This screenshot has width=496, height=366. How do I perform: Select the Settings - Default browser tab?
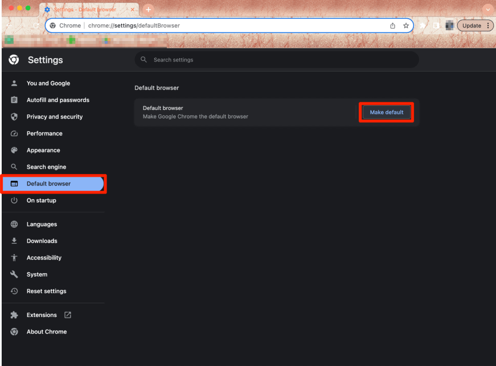pyautogui.click(x=85, y=10)
